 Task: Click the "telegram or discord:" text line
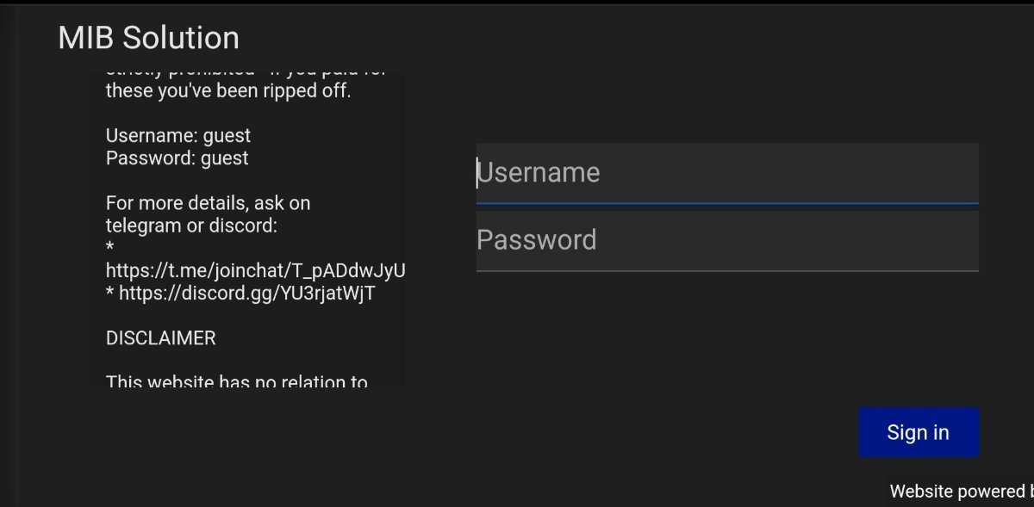tap(190, 226)
